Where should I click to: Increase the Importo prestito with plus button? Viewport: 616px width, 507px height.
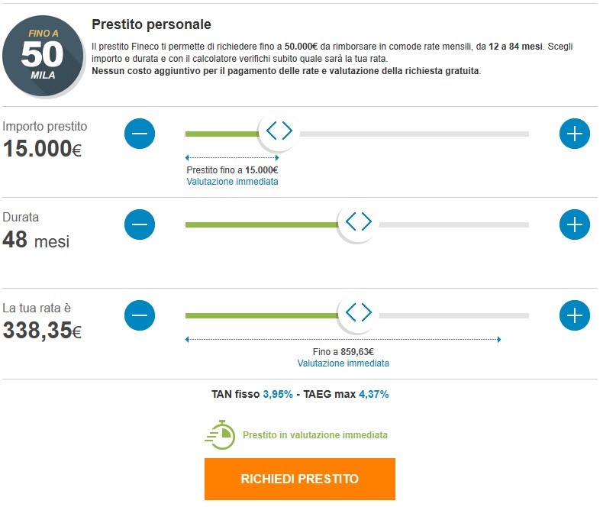click(575, 134)
